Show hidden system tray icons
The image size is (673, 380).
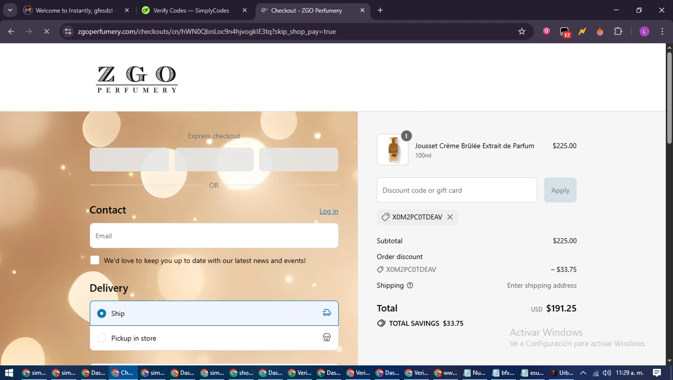(x=583, y=373)
